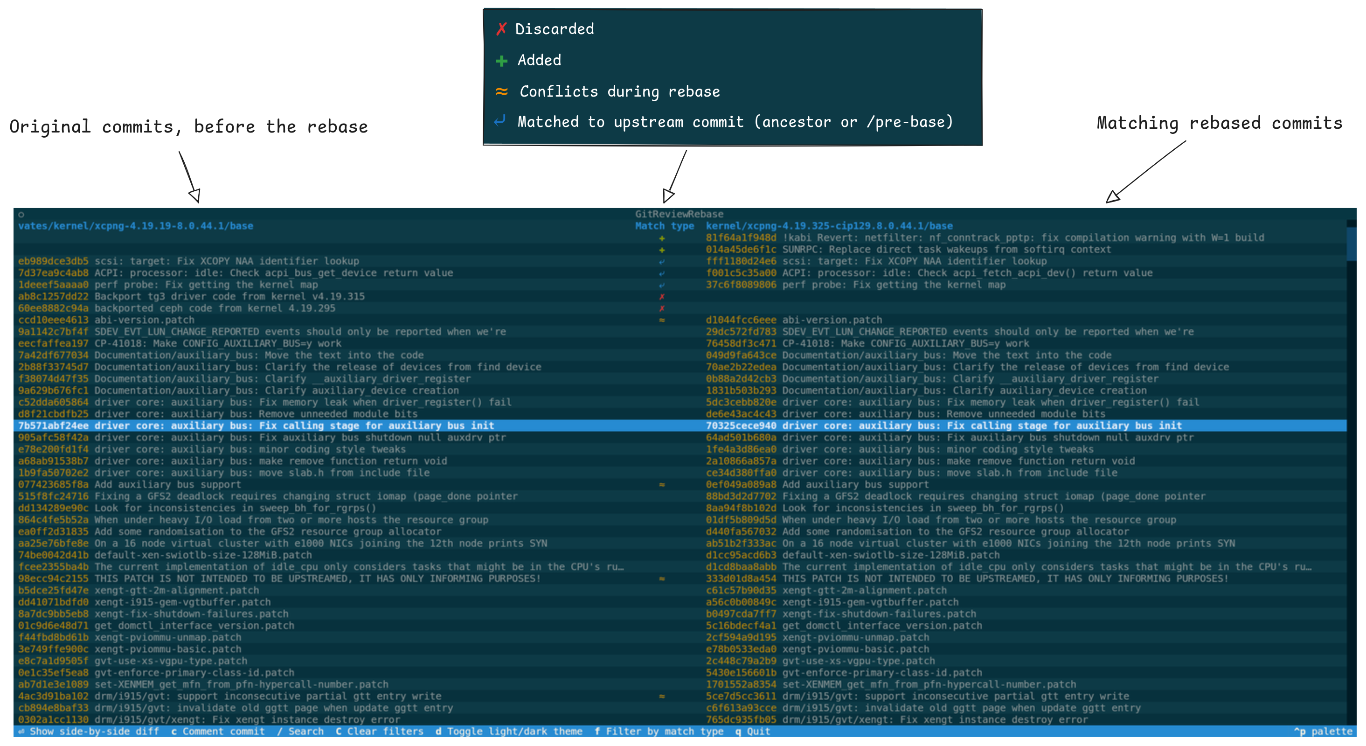Image resolution: width=1366 pixels, height=746 pixels.
Task: Select commit 0302a1cc1130 Fix xengt instance destroy error
Action: click(209, 719)
